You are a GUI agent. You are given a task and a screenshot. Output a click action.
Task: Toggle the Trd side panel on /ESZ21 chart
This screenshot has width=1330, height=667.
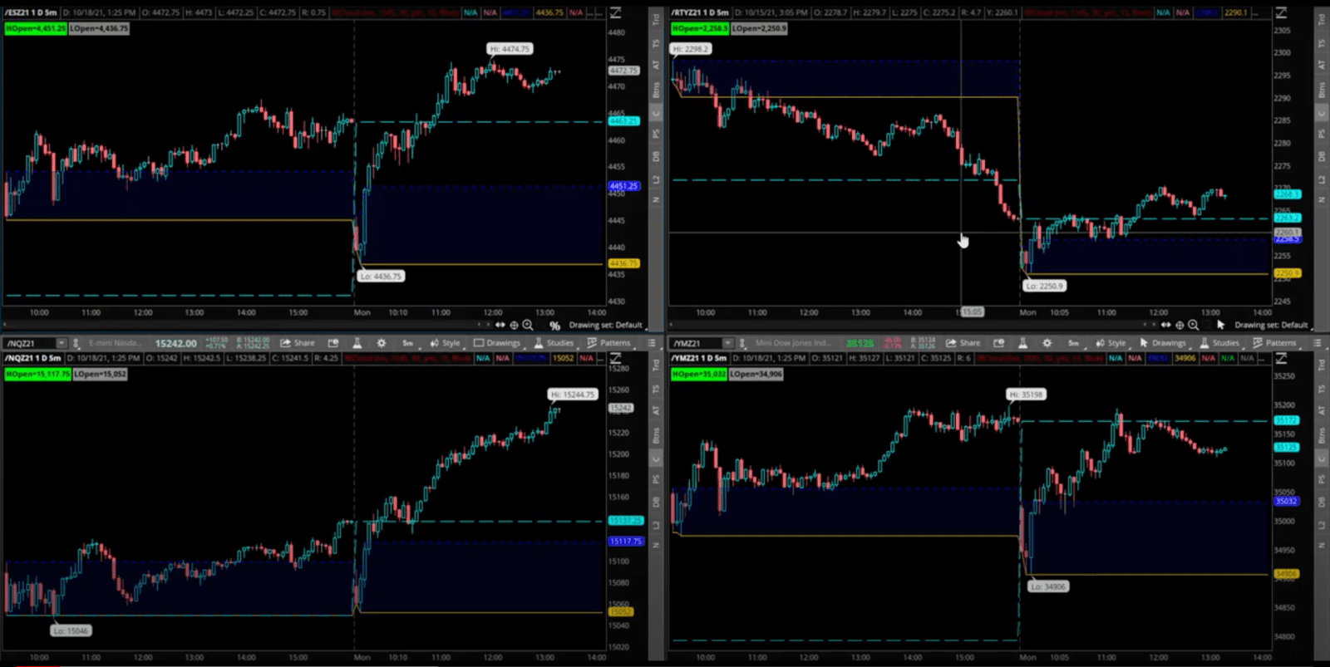coord(656,18)
